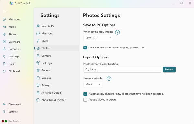Click the Photos Export Folder Location field
This screenshot has width=194, height=124.
tap(122, 69)
